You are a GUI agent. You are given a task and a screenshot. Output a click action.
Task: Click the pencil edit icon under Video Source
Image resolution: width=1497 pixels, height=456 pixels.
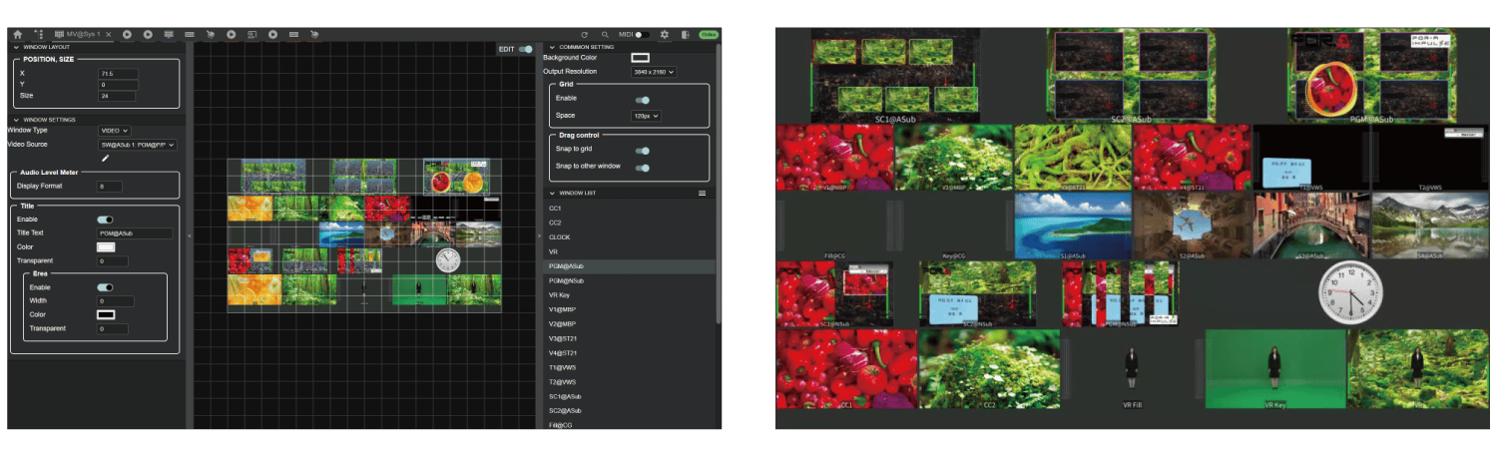[x=106, y=158]
